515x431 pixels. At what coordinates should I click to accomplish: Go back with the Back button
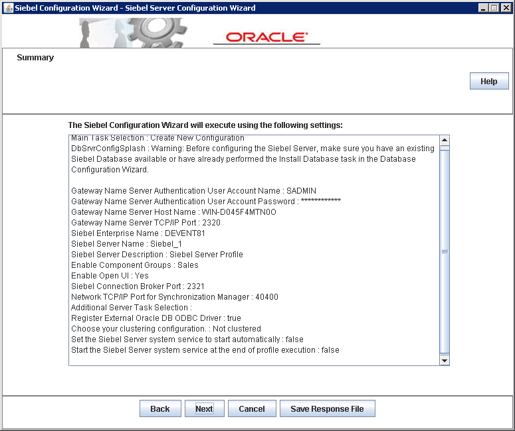160,408
